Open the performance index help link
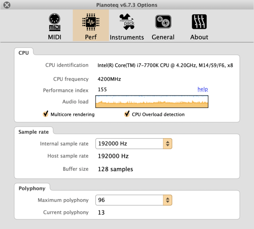Image resolution: width=254 pixels, height=229 pixels. 203,89
